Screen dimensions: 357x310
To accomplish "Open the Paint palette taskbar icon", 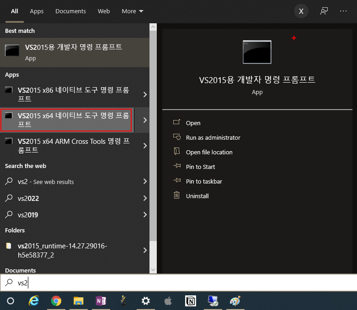I will [x=235, y=301].
